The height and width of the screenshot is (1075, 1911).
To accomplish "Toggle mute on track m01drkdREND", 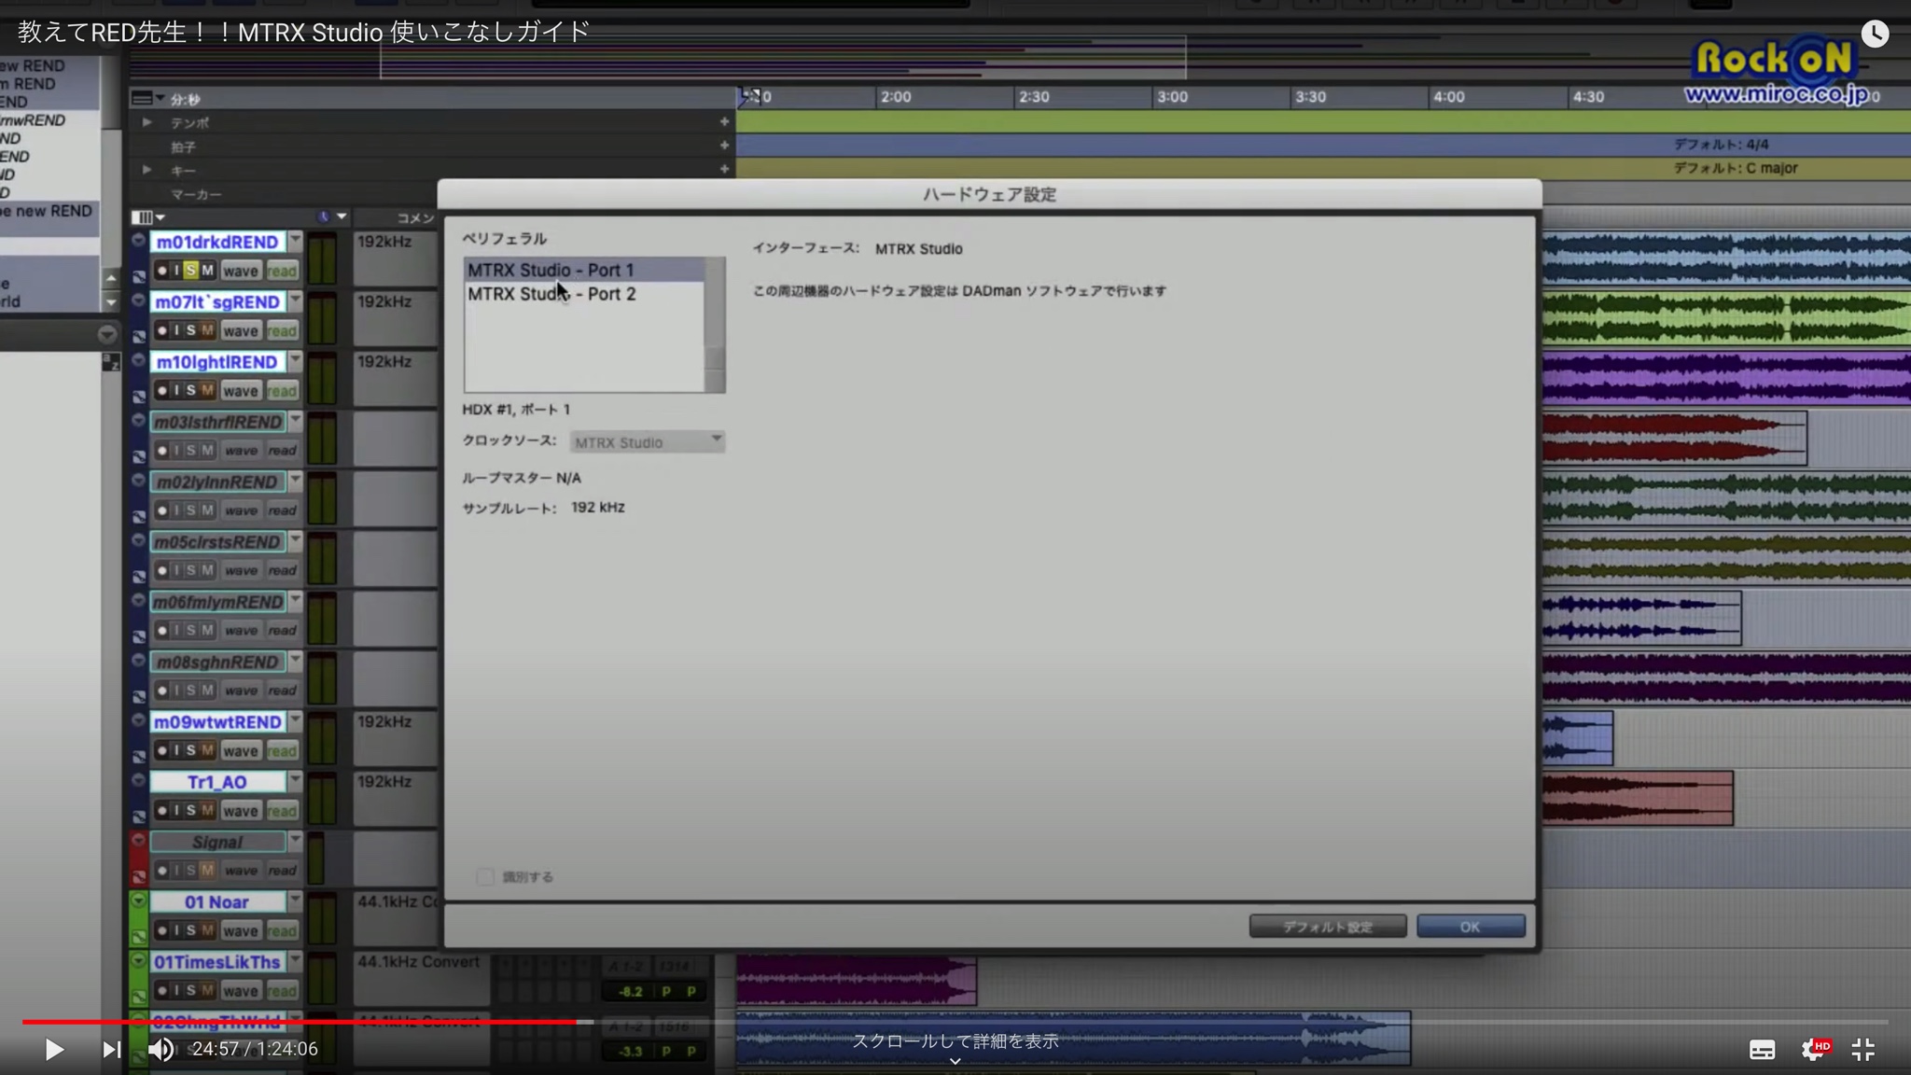I will click(x=207, y=271).
